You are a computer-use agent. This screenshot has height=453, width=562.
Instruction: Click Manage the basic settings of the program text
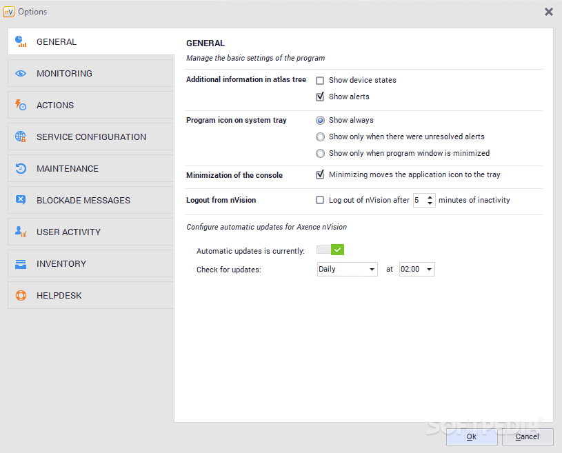click(256, 58)
